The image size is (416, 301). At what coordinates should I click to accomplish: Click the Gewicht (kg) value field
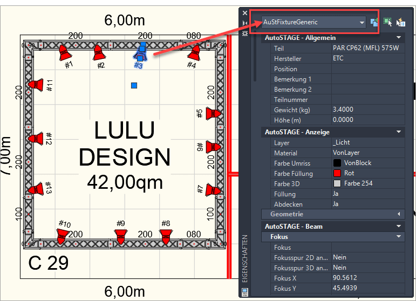tap(367, 110)
